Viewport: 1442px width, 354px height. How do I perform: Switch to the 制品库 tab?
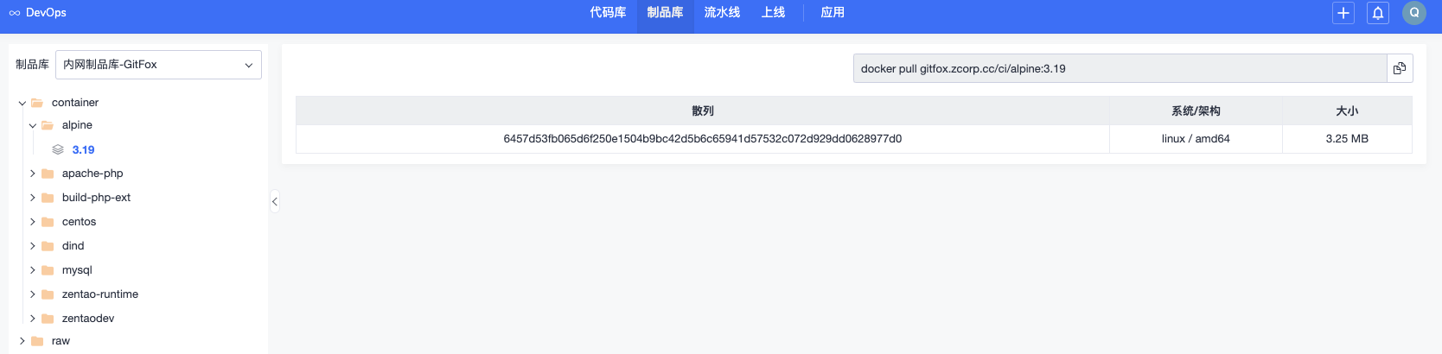665,13
